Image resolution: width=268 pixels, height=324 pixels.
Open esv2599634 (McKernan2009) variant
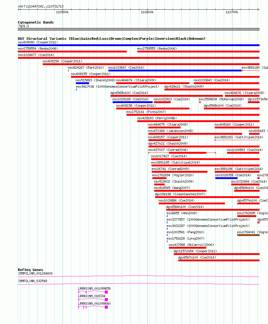pyautogui.click(x=221, y=99)
